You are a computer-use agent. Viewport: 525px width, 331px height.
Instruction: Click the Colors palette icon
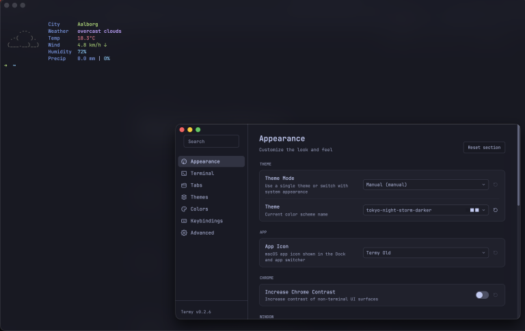coord(184,209)
